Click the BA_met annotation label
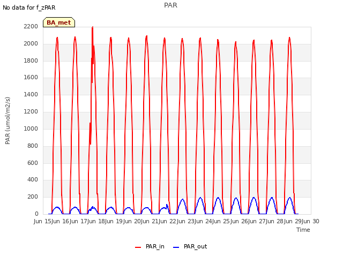The width and height of the screenshot is (343, 257). point(59,22)
